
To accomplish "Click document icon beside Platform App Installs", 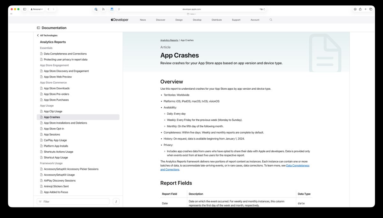I will point(41,146).
